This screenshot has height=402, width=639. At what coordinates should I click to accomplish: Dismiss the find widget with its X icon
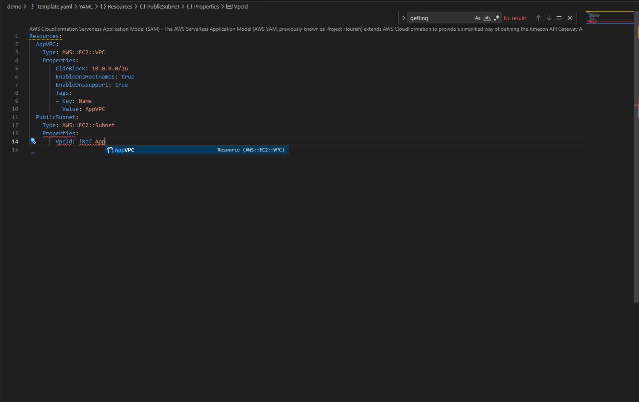(x=570, y=18)
